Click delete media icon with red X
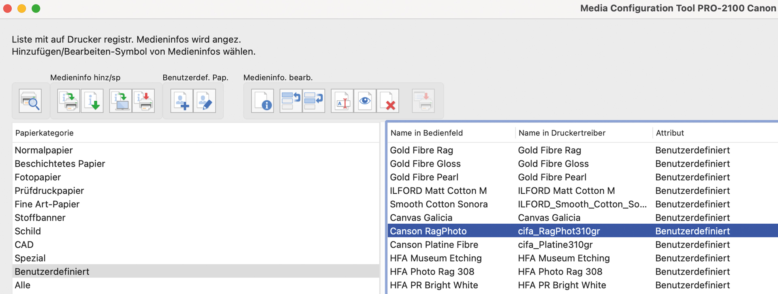Viewport: 778px width, 294px height. pos(388,101)
